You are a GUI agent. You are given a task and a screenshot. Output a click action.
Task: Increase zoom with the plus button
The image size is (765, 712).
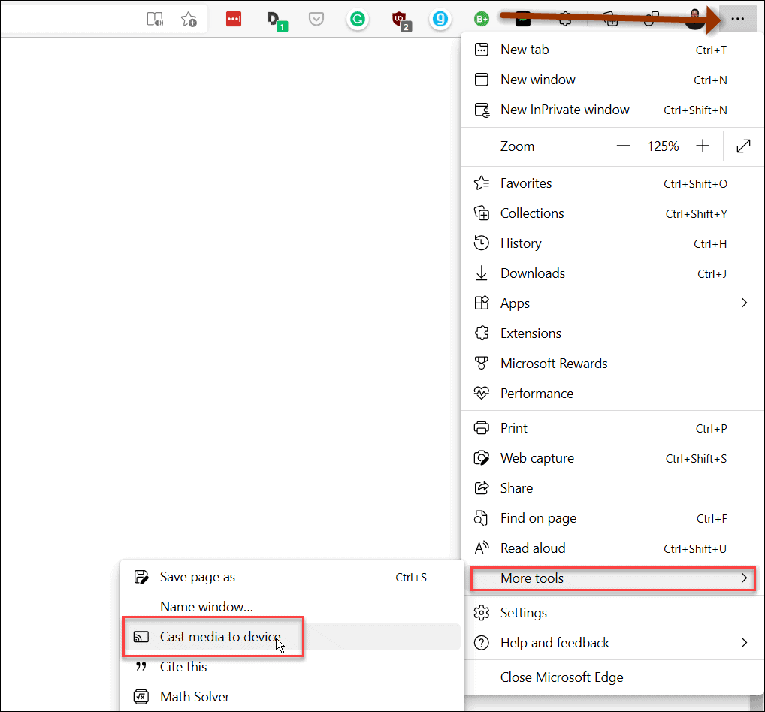click(703, 146)
